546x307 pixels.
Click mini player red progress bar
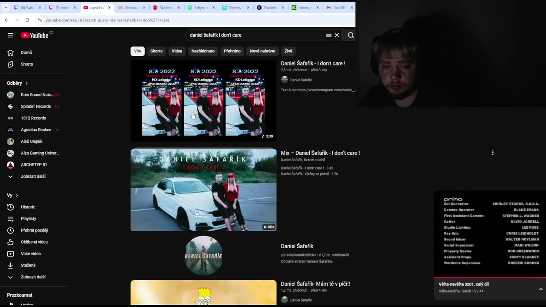pyautogui.click(x=490, y=278)
